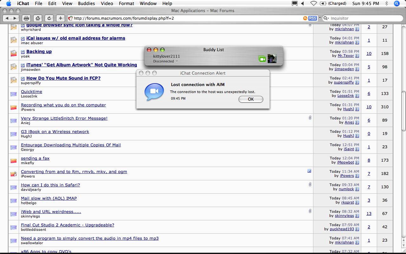This screenshot has height=254, width=406.
Task: Open Need a program to convert mp4 to mp3 thread
Action: (90, 238)
